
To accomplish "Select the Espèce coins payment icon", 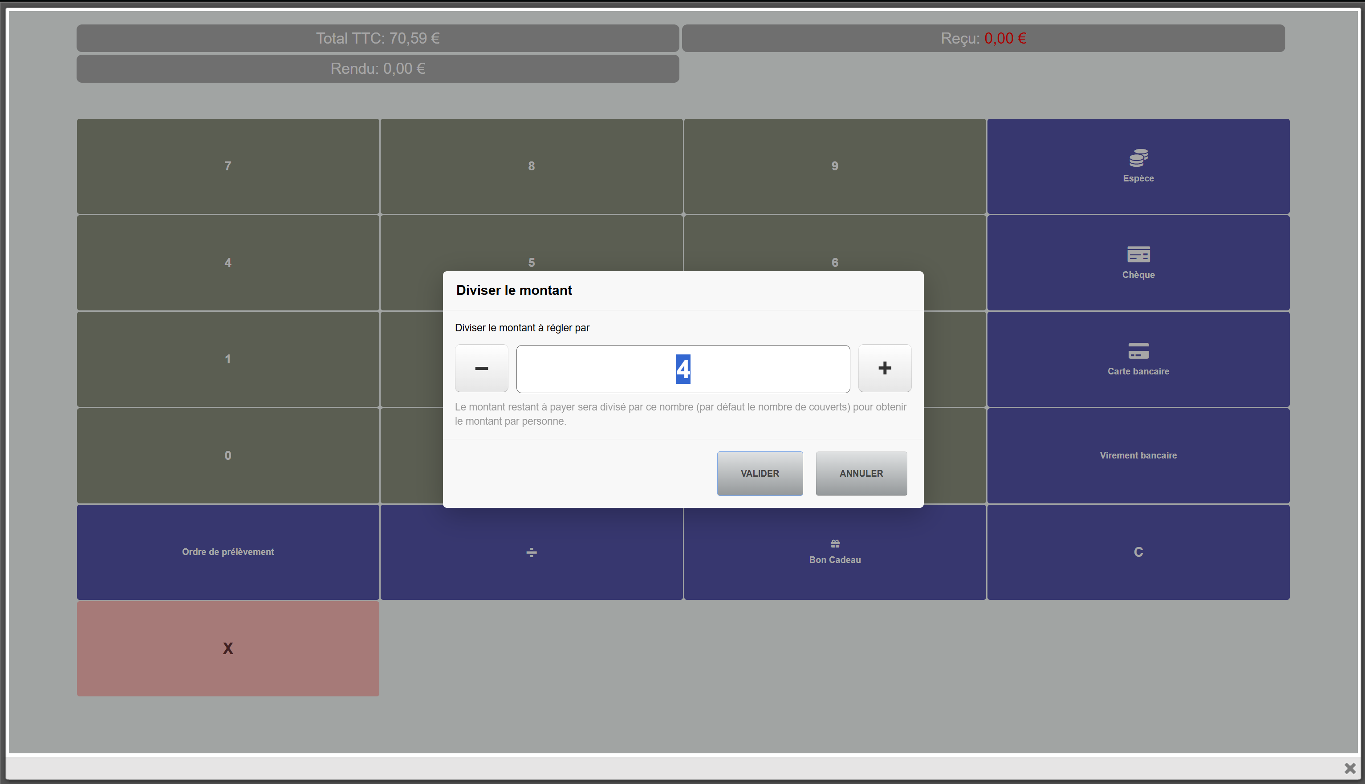I will pyautogui.click(x=1138, y=158).
